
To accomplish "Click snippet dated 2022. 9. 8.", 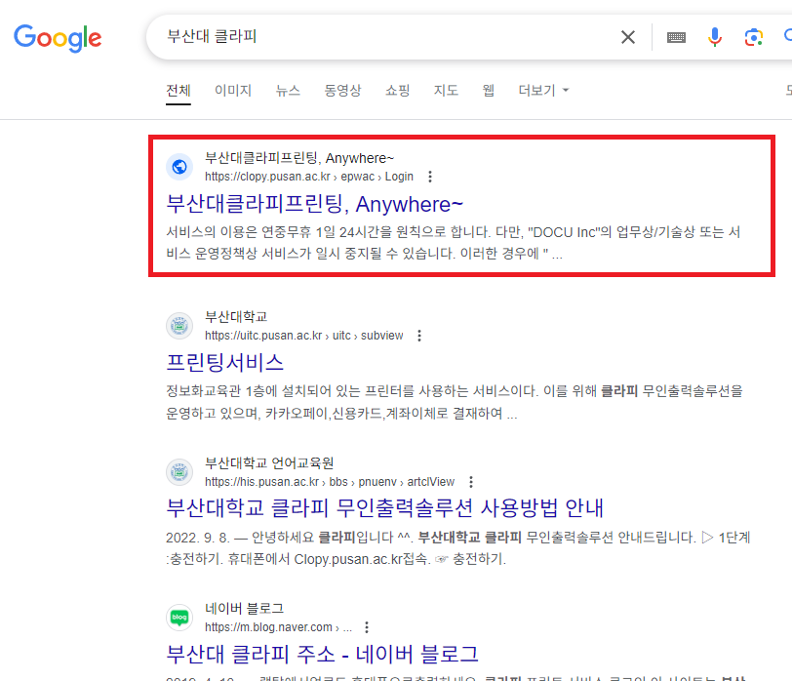I will (457, 548).
